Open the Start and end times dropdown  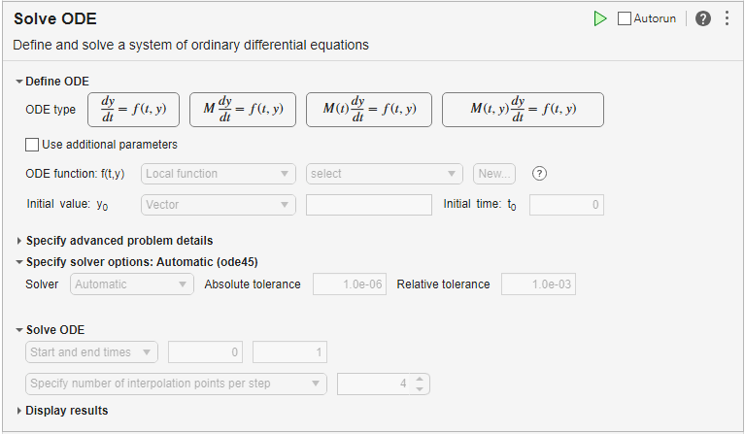91,352
